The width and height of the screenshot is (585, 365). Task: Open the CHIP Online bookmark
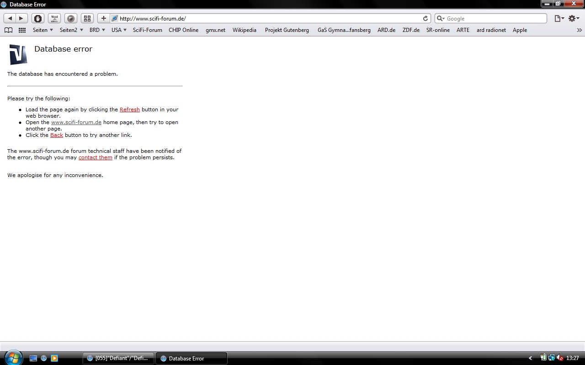(183, 30)
